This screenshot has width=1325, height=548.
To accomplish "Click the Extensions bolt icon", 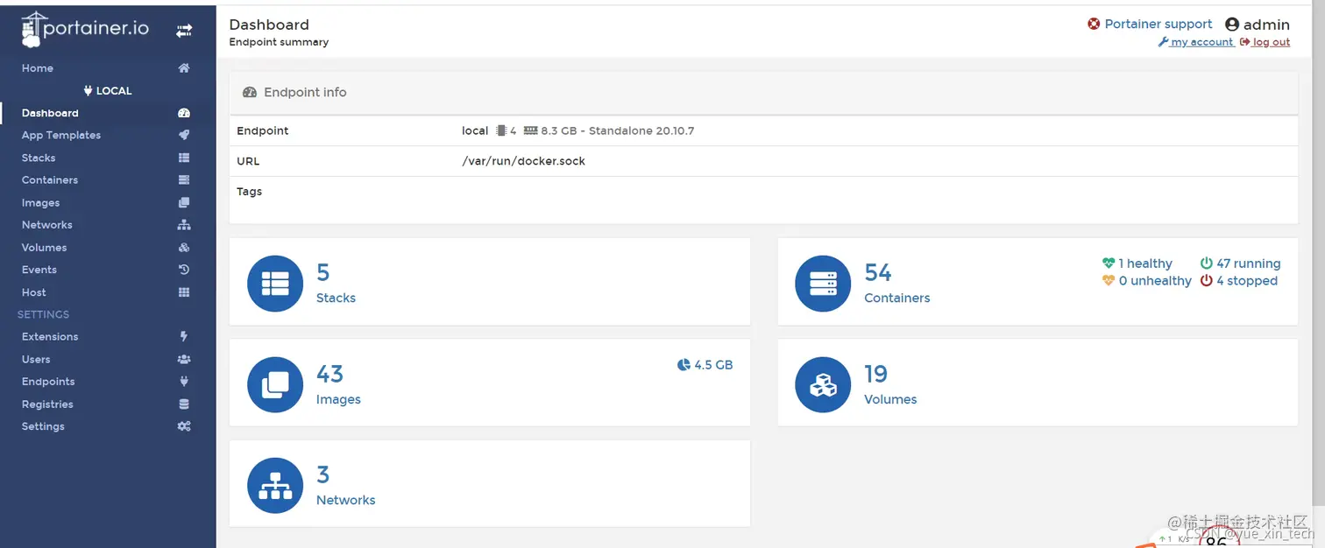I will coord(184,336).
